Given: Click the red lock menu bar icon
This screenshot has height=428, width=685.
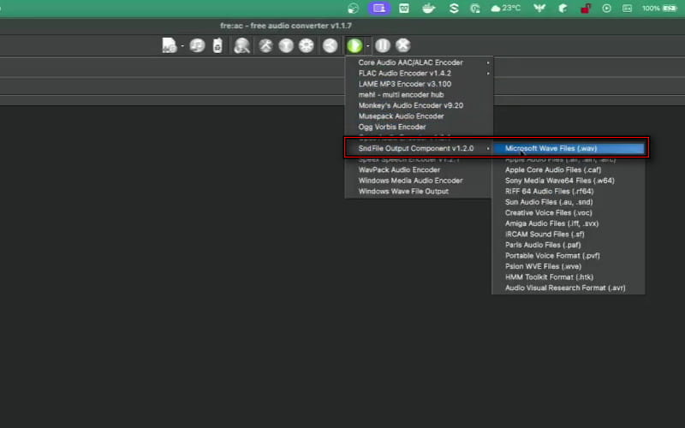Looking at the screenshot, I should (586, 9).
